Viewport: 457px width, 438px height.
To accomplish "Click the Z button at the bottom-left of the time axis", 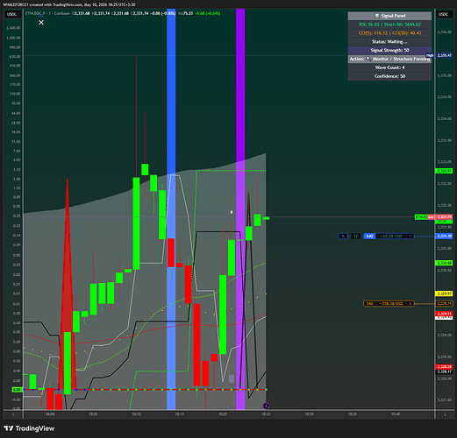I will 13,414.
